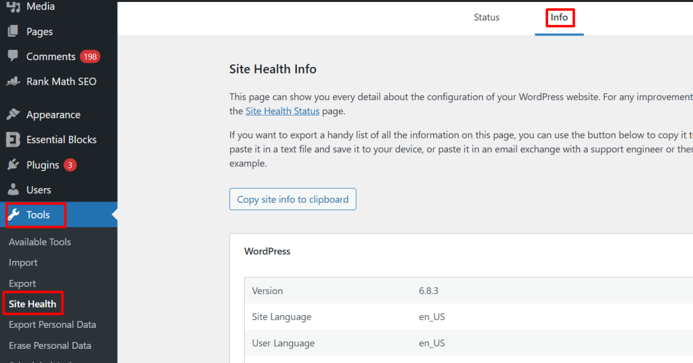693x363 pixels.
Task: Click the Essential Blocks icon
Action: pos(13,140)
